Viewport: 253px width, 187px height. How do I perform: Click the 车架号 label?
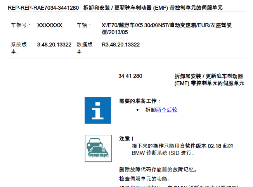tap(21, 25)
